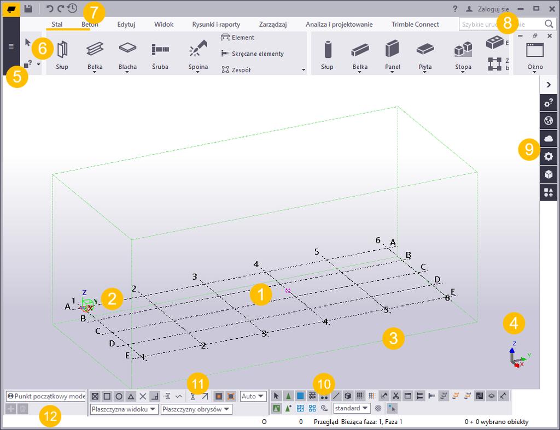Click Zaloguj się to sign in
Screen dimensions: 560x430
tap(494, 9)
